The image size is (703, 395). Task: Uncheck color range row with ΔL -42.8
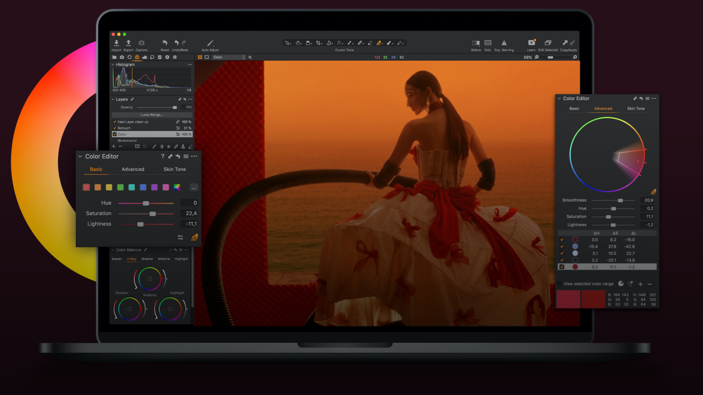pos(562,247)
